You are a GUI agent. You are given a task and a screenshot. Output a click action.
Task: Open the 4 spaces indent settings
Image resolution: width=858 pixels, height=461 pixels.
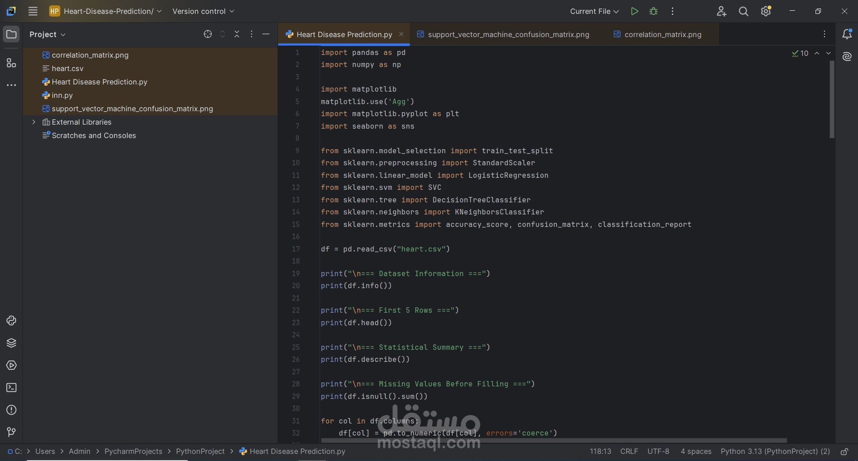(x=696, y=452)
